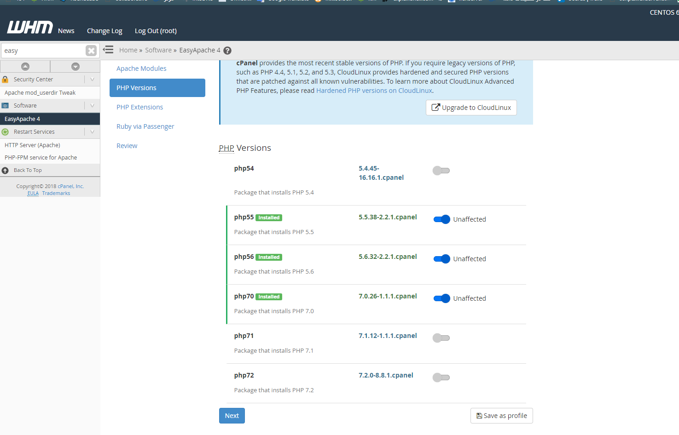
Task: Click the php56 Installed badge
Action: [269, 257]
